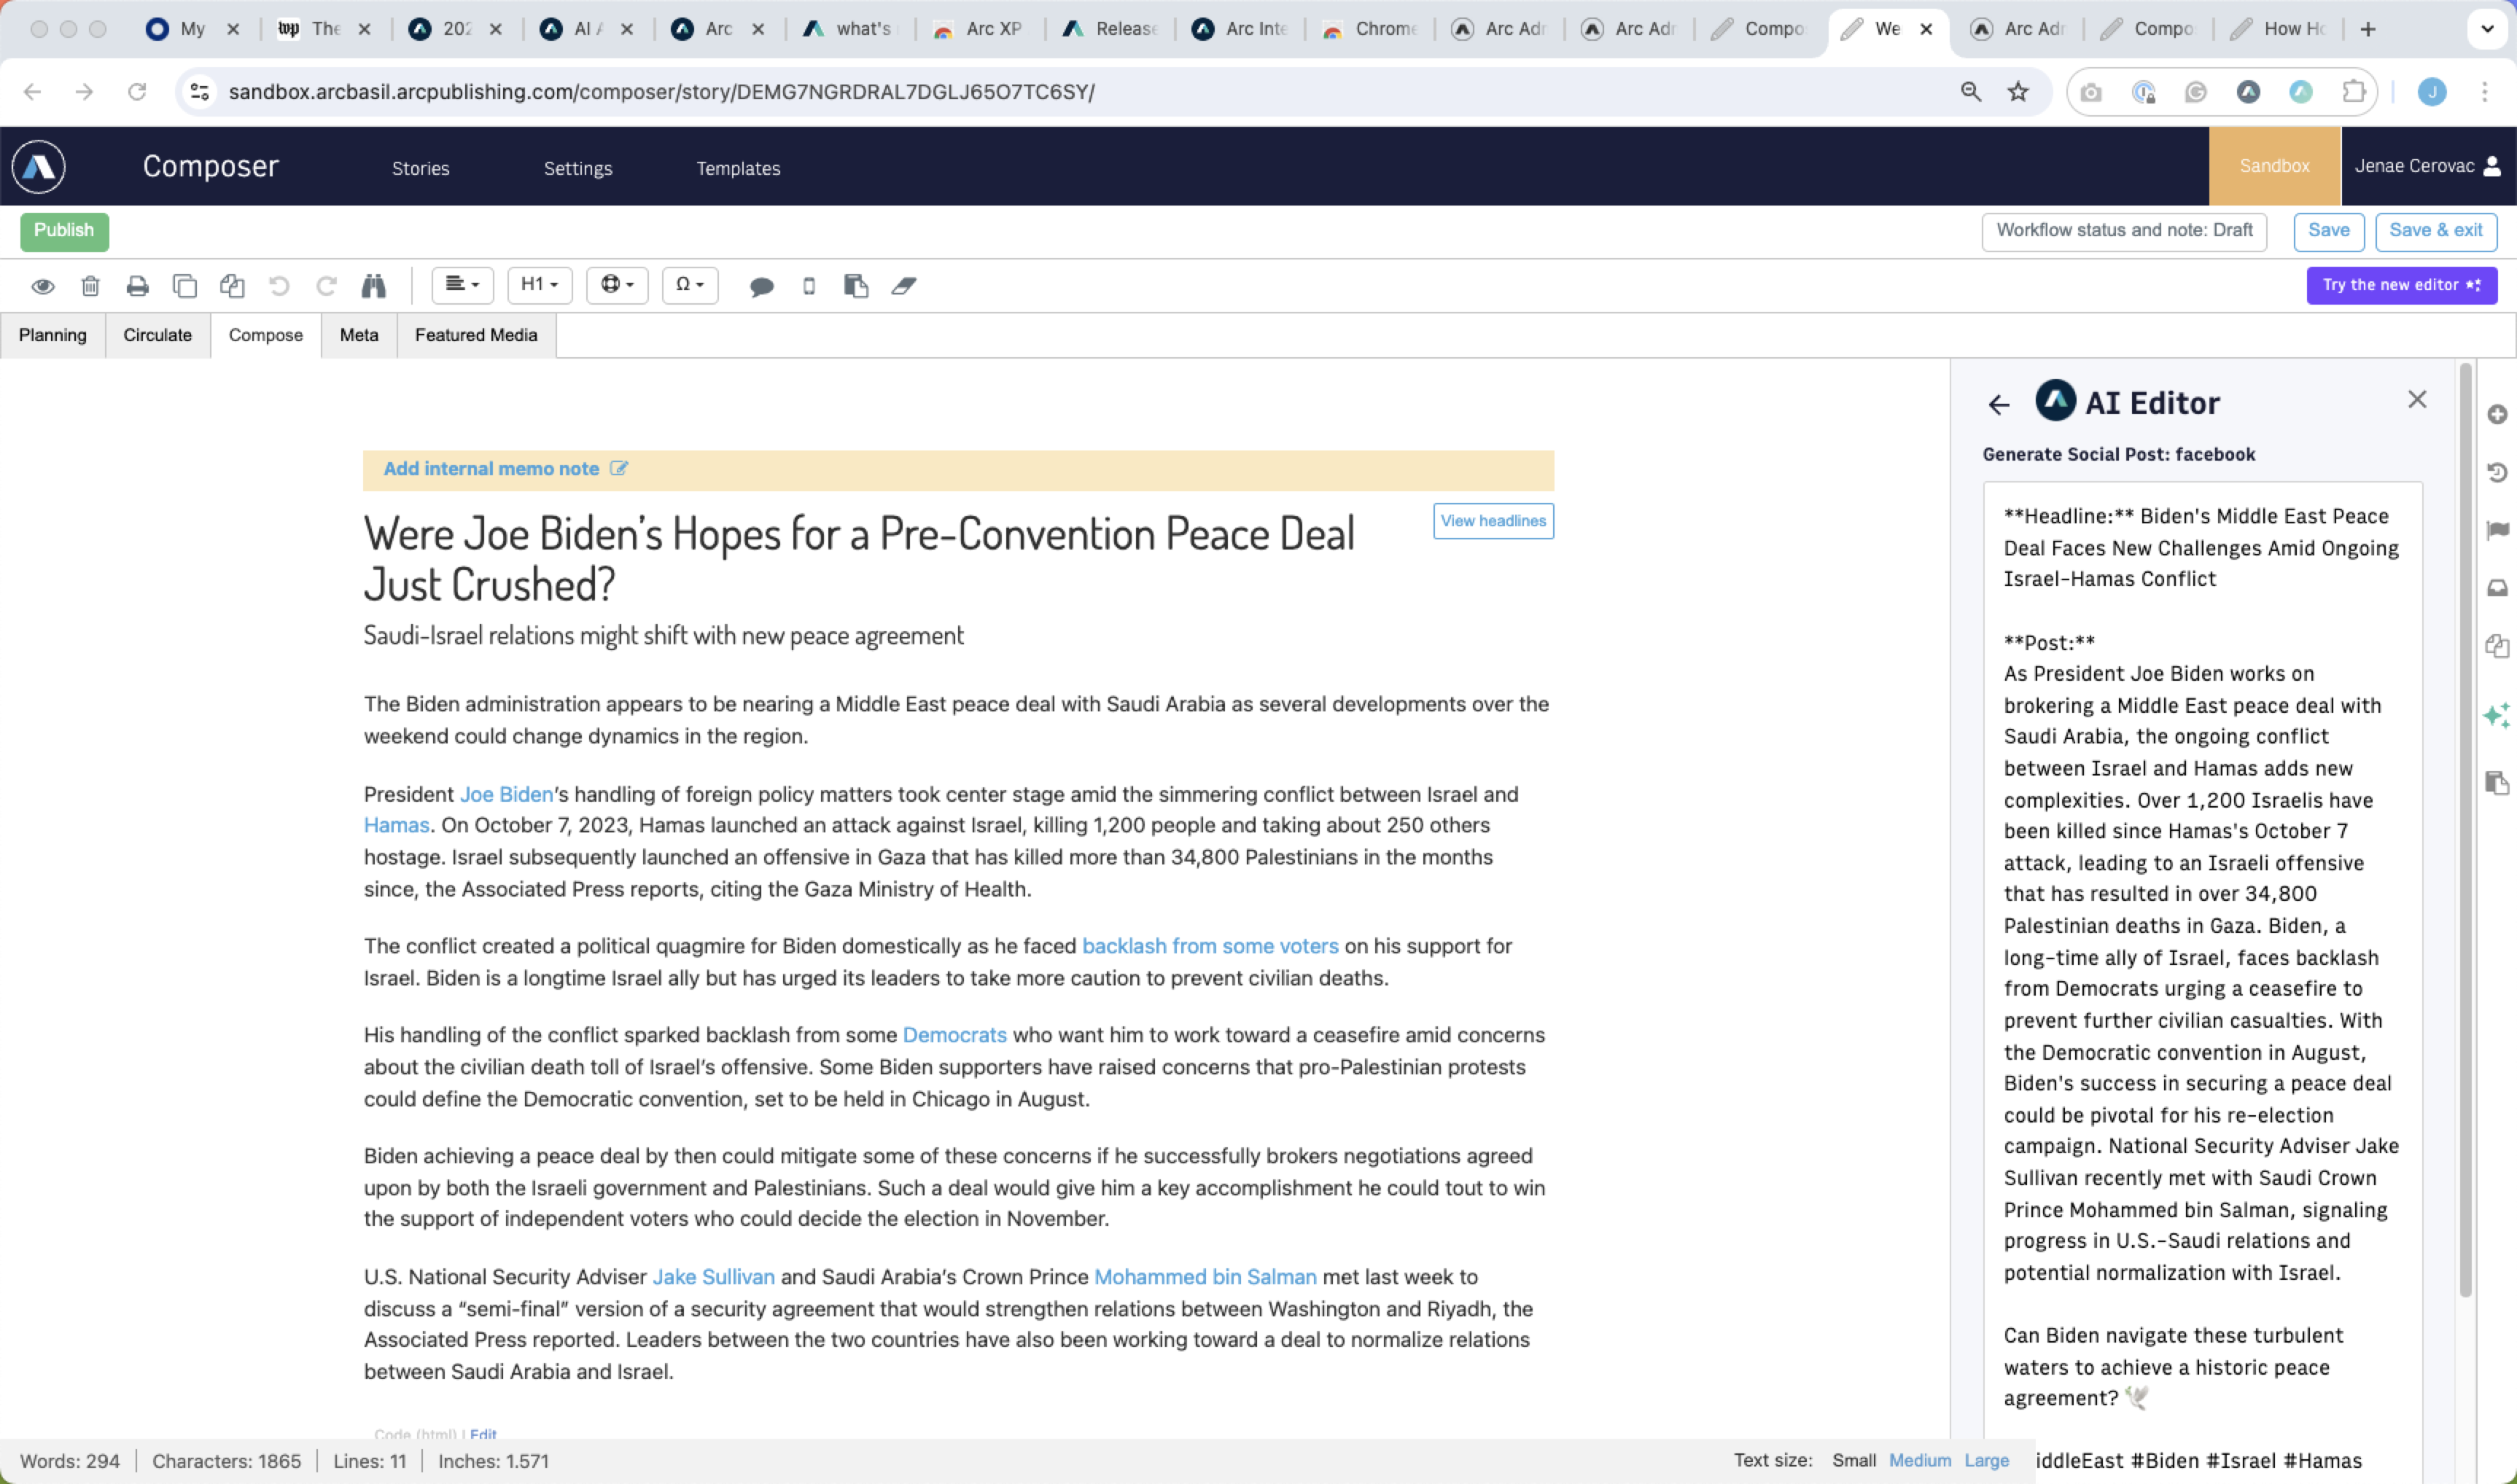Viewport: 2517px width, 1484px height.
Task: Open Templates in top navigation
Action: click(x=739, y=168)
